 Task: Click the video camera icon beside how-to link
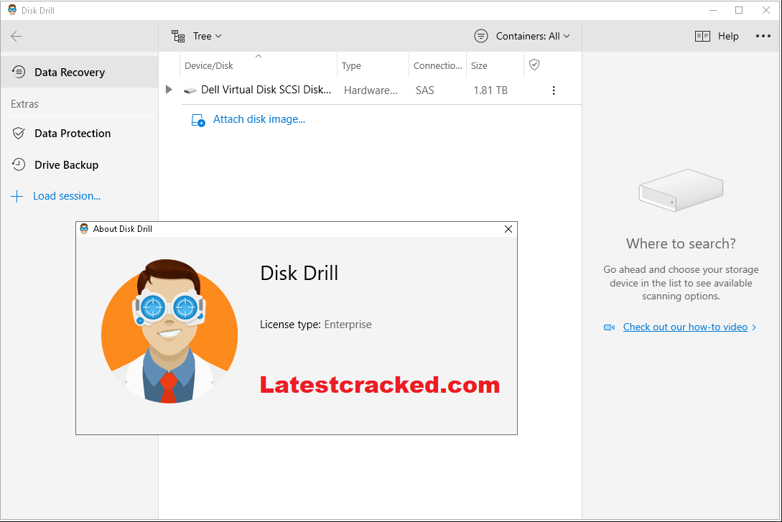(609, 327)
